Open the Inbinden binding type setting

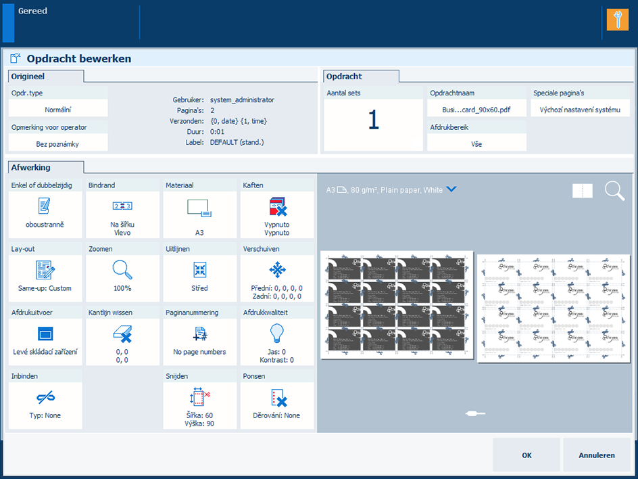click(x=45, y=404)
